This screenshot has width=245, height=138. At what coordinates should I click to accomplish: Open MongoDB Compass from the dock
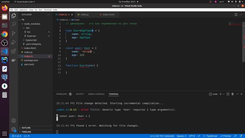point(5,86)
